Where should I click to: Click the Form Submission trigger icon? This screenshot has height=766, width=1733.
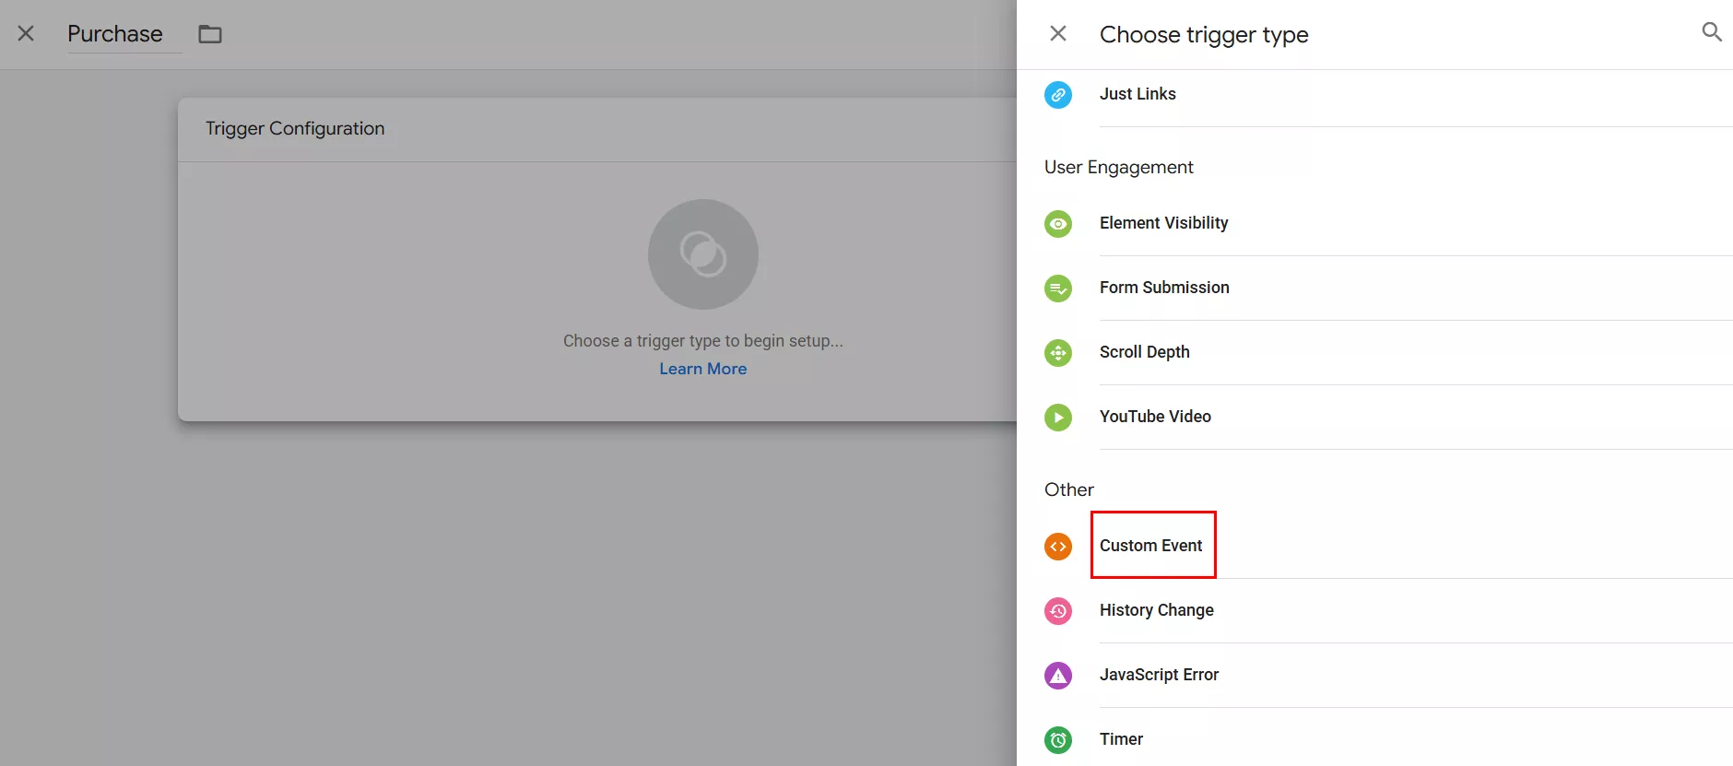1057,289
